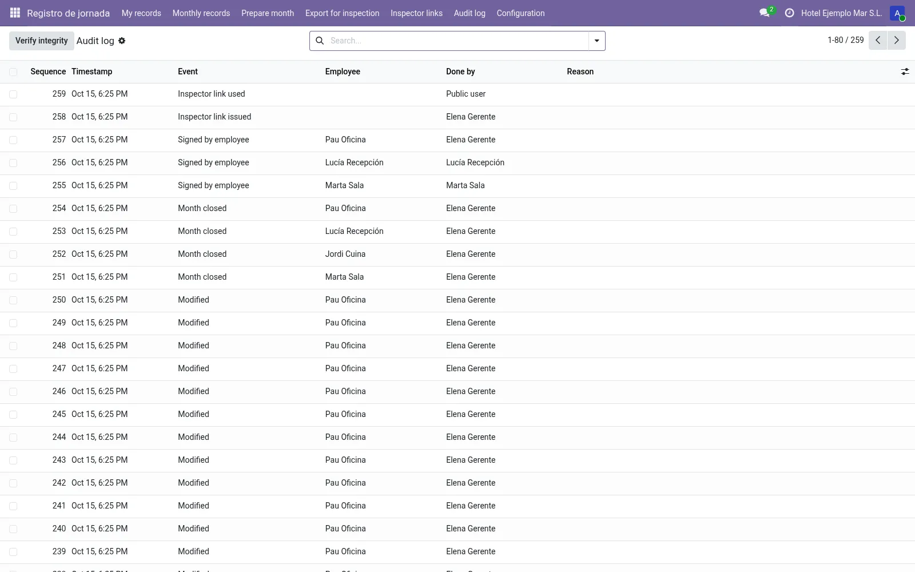Screen dimensions: 915x572
Task: Expand the search filter dropdown arrow
Action: pyautogui.click(x=596, y=41)
